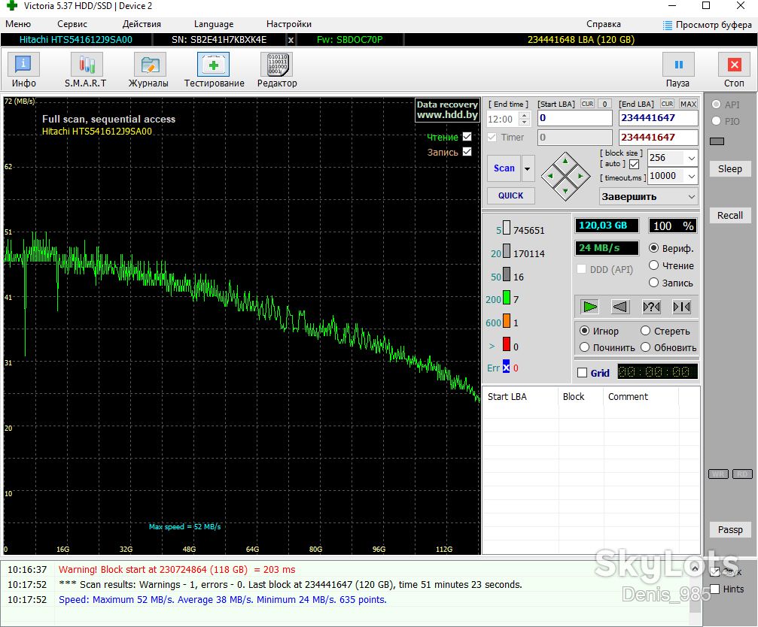The width and height of the screenshot is (758, 627).
Task: Toggle the block size auto checkbox
Action: [x=635, y=164]
